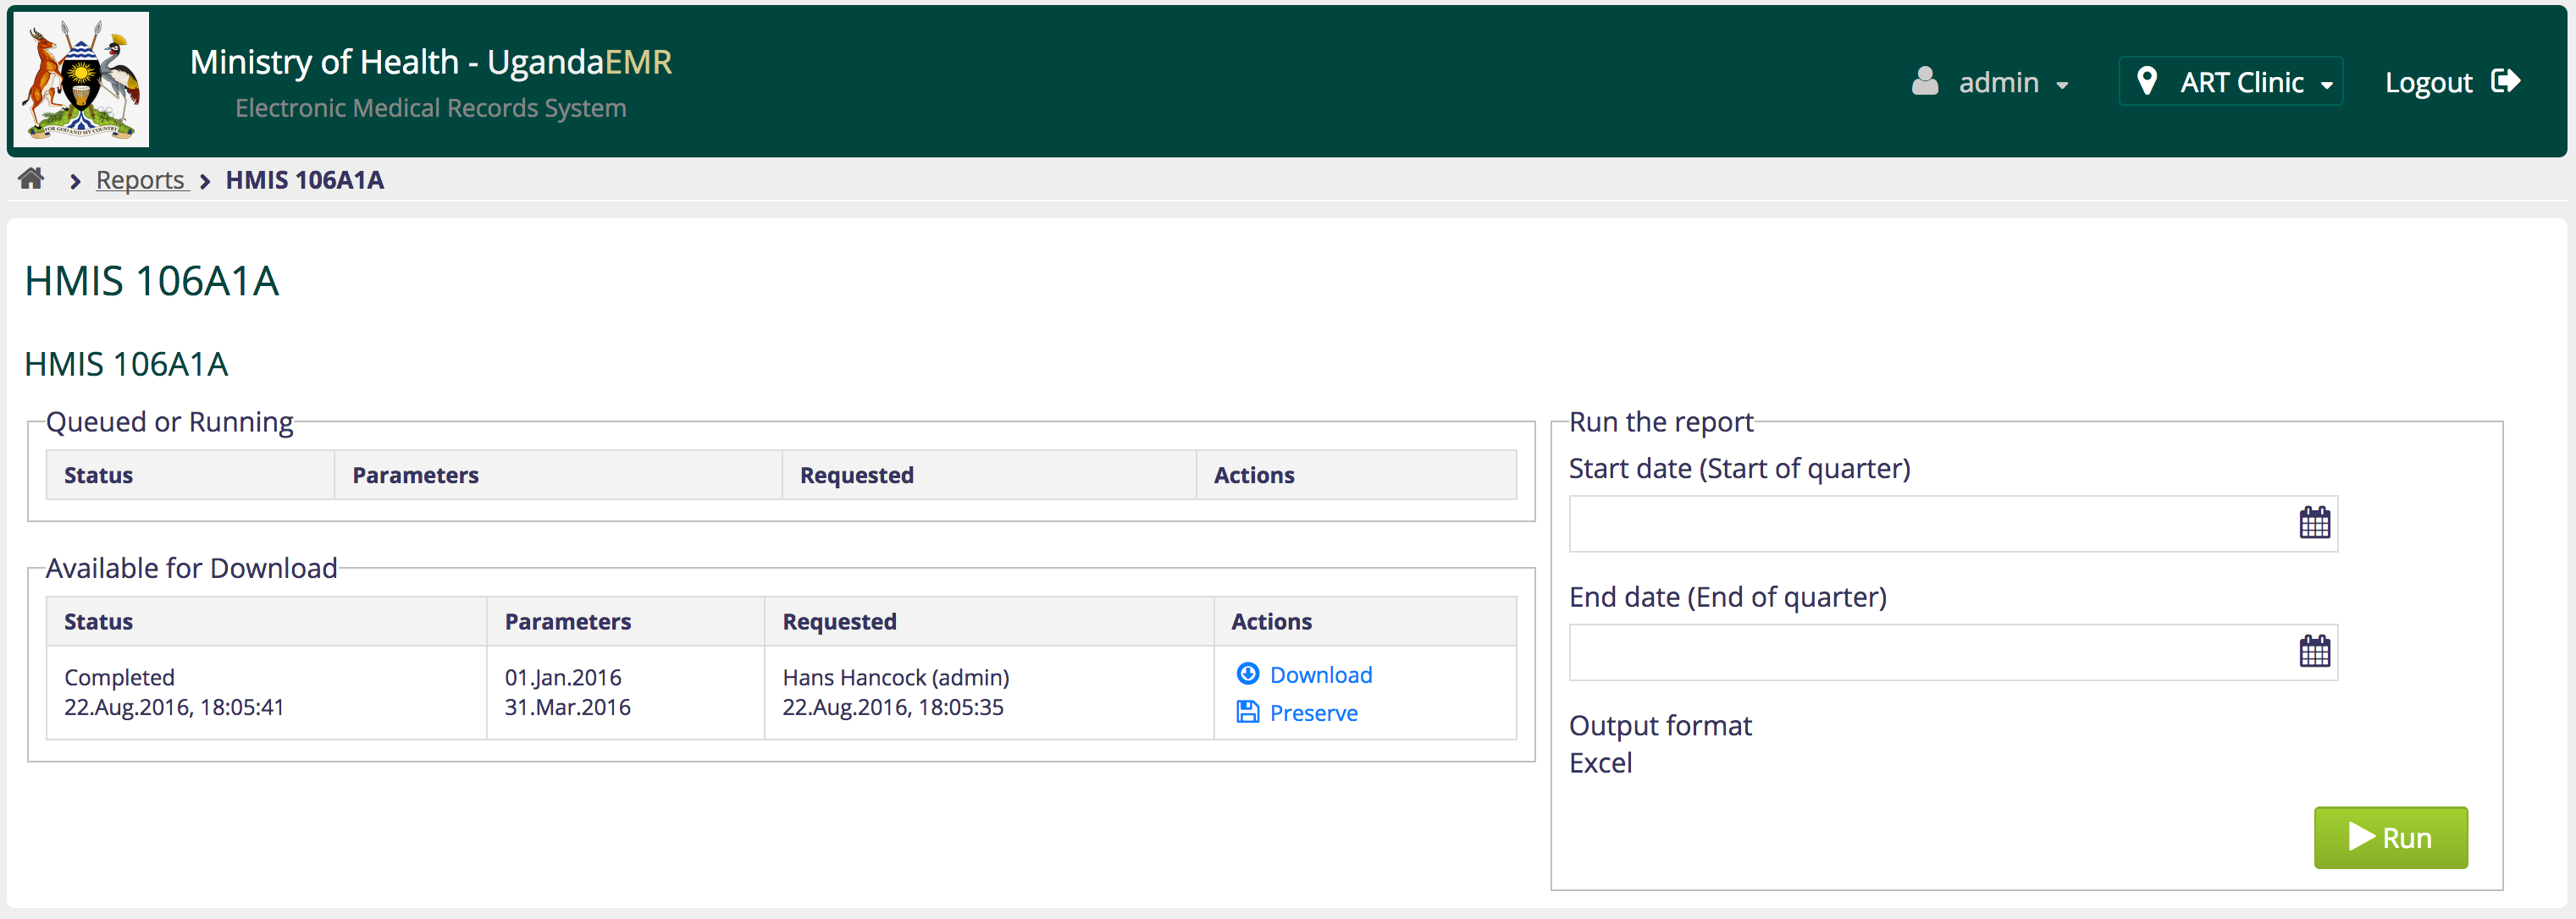The image size is (2576, 919).
Task: Click the user profile silhouette icon
Action: 1924,81
